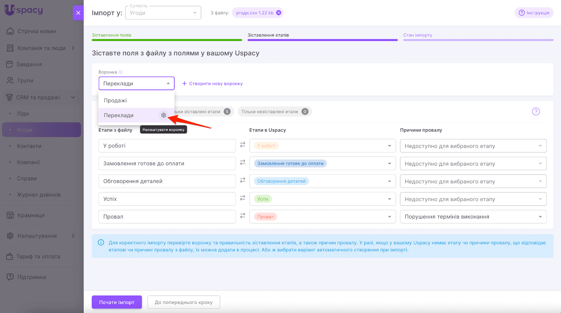Switch to Зіставлення полів step tab
The height and width of the screenshot is (313, 561).
[x=111, y=35]
